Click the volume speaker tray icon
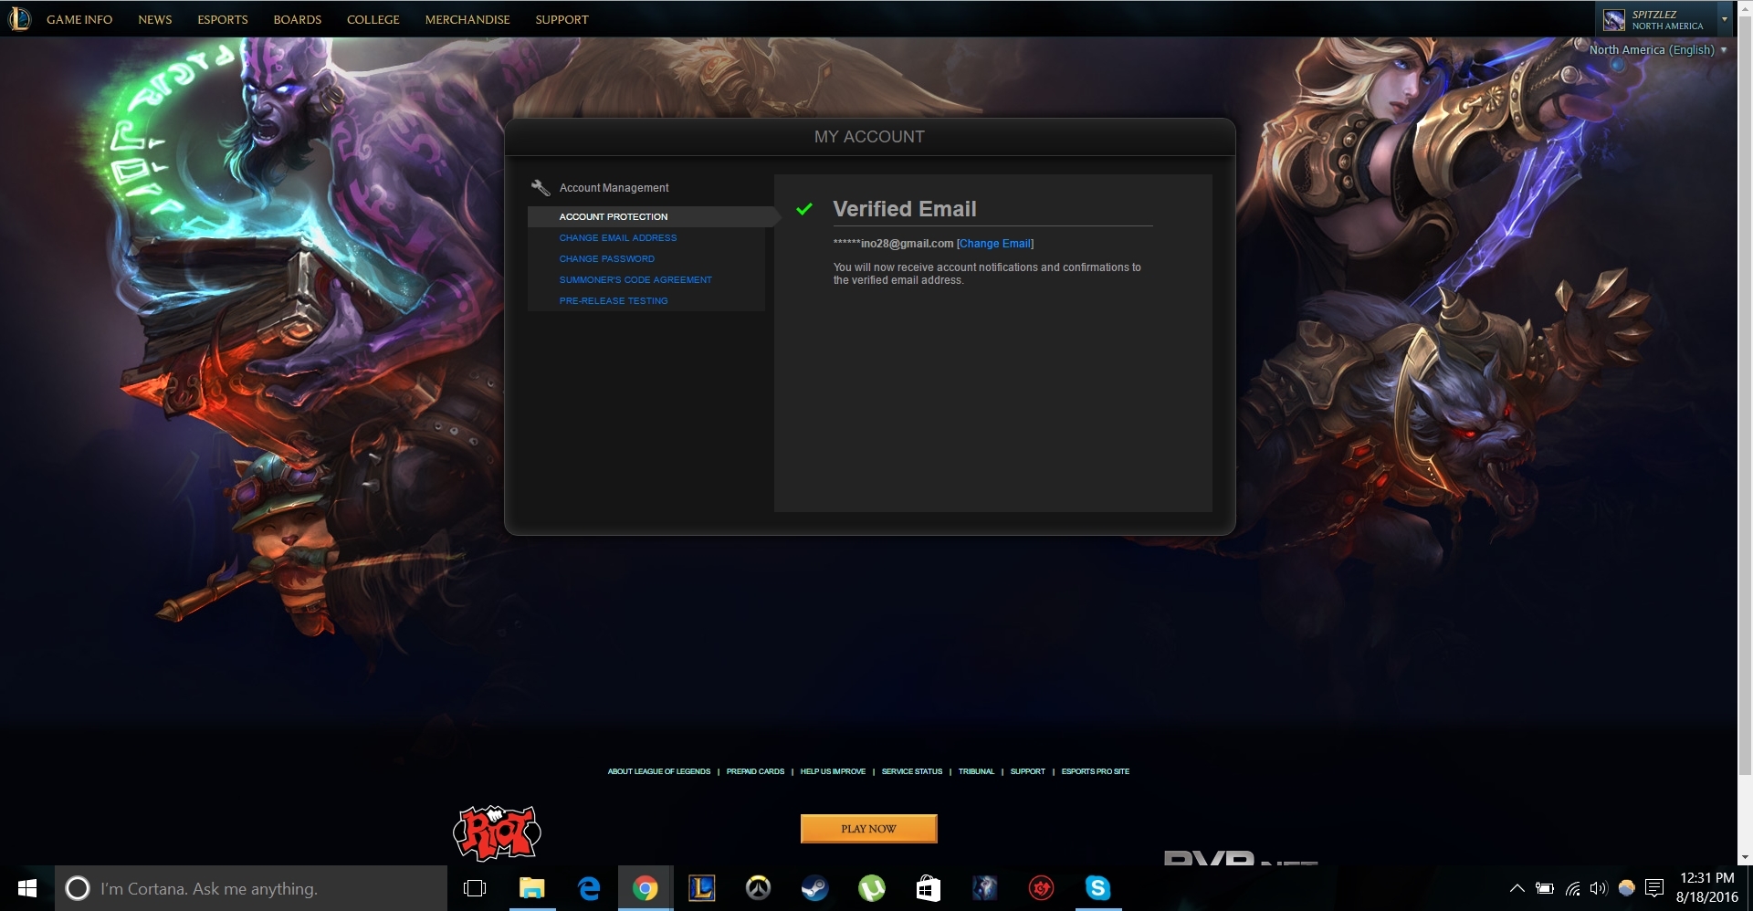Viewport: 1753px width, 911px height. coord(1599,888)
